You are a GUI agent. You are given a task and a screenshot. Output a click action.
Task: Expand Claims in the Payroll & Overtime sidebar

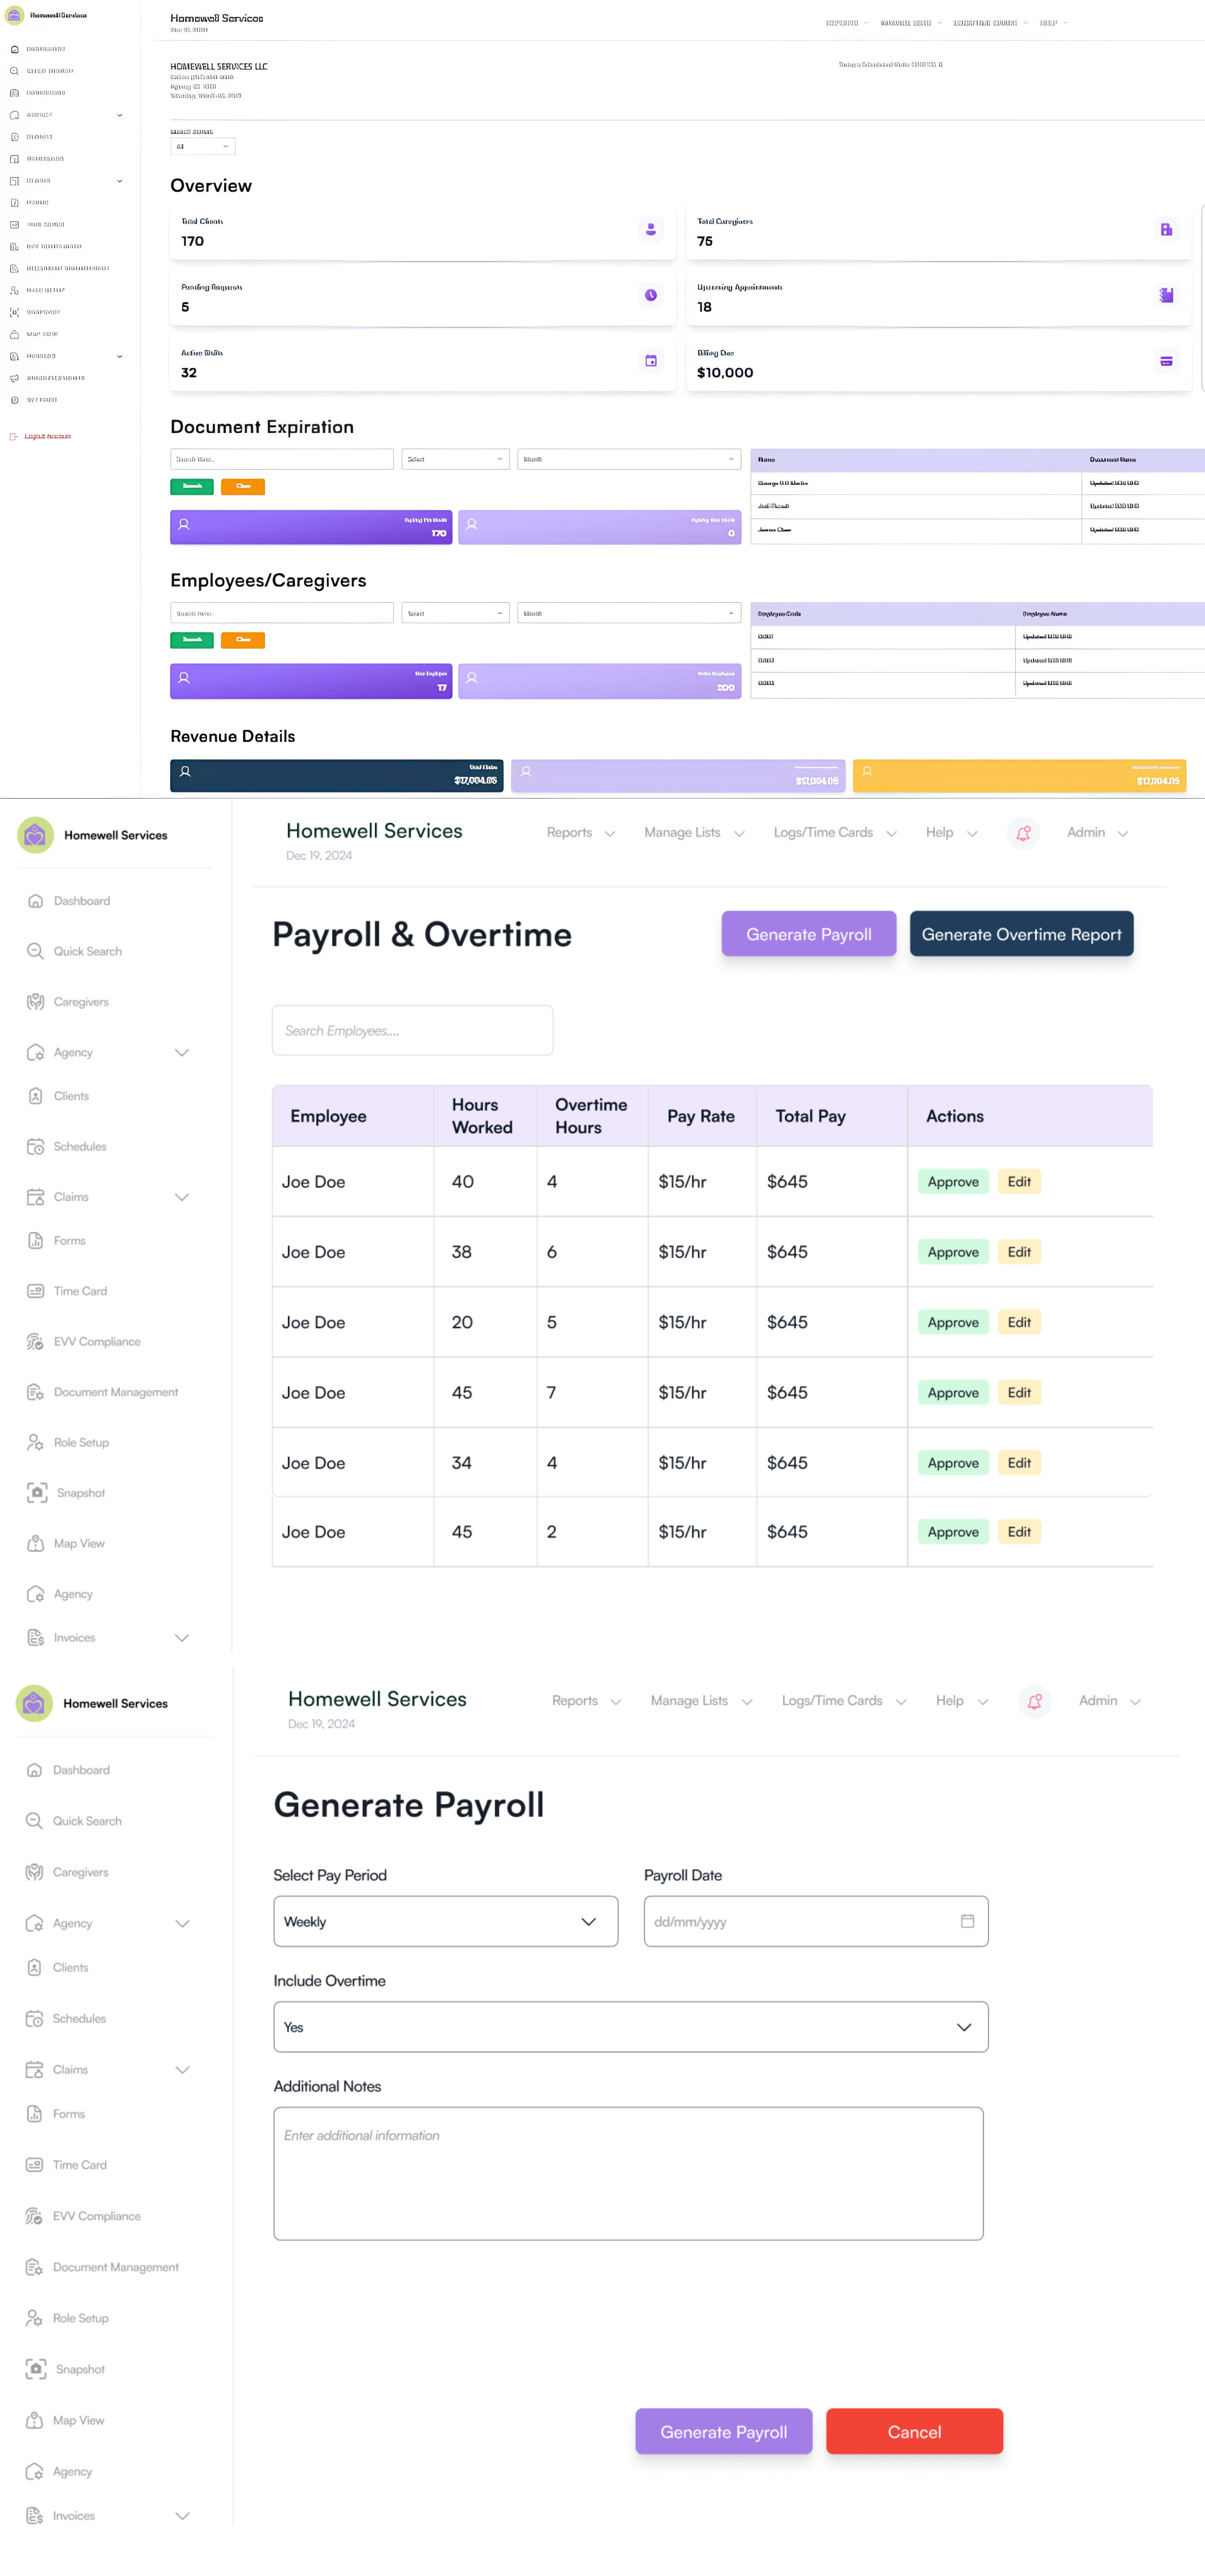(x=182, y=1197)
